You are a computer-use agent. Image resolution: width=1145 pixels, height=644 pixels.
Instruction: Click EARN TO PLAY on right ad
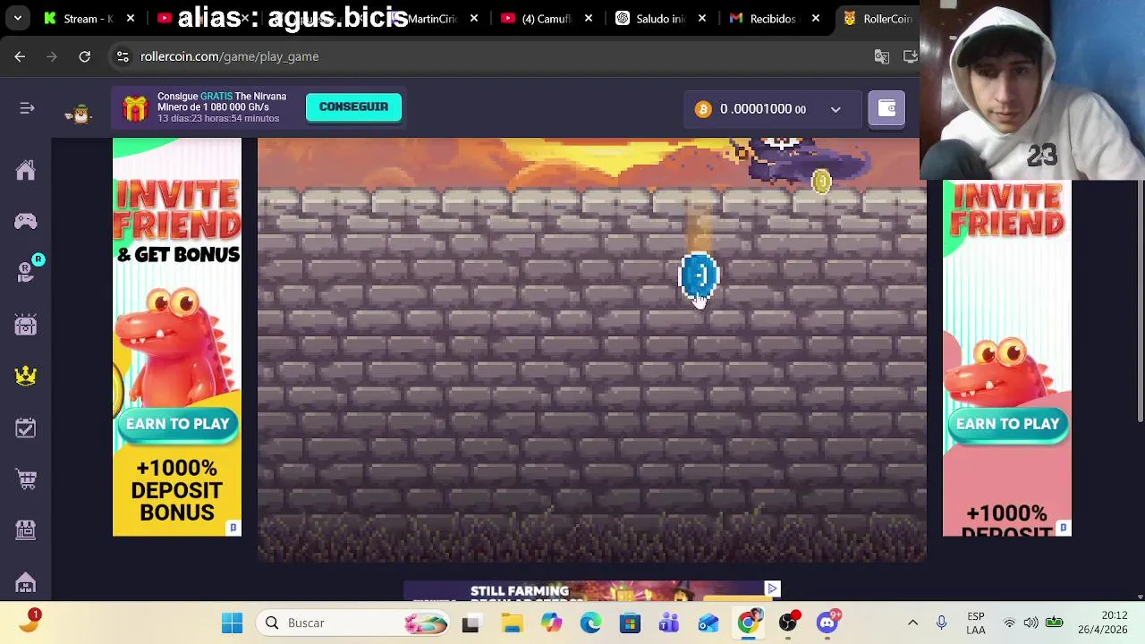tap(1007, 424)
